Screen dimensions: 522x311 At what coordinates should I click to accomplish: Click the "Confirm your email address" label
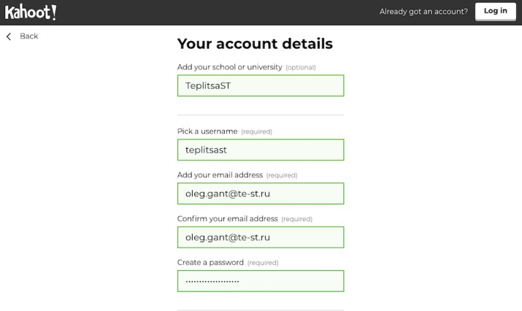[x=228, y=219]
